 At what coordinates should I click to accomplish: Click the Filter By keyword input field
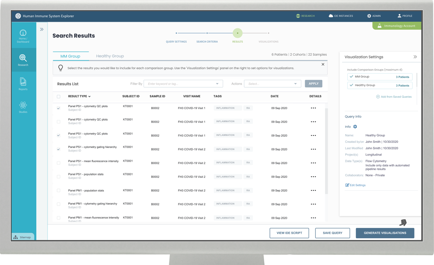click(x=181, y=84)
